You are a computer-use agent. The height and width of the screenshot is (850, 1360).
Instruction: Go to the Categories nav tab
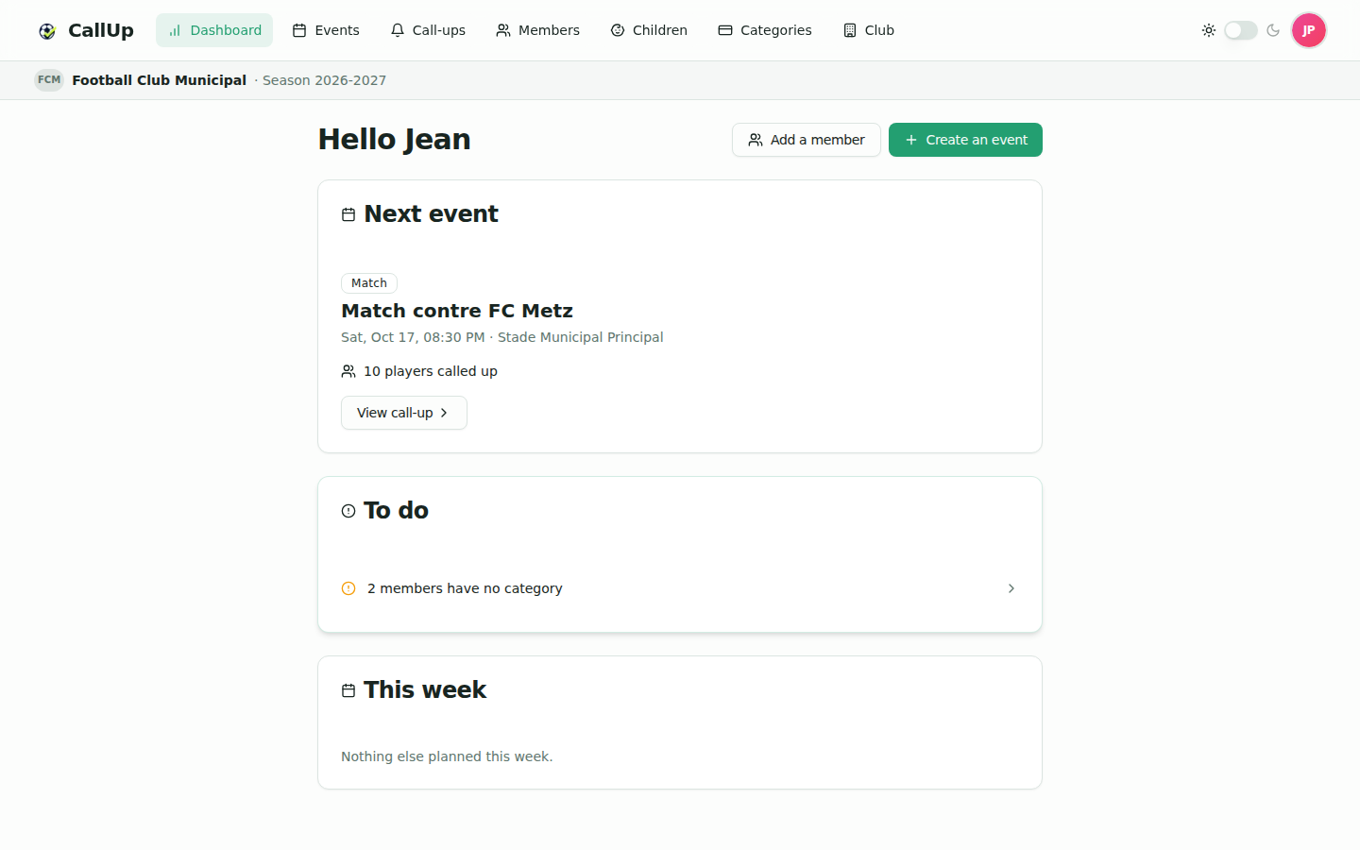coord(765,30)
